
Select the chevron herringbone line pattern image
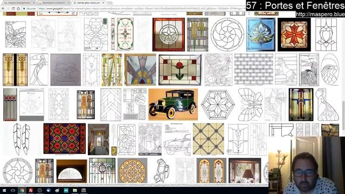(x=111, y=105)
